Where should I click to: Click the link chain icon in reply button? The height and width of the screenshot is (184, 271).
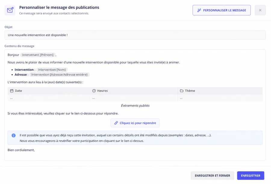(116, 123)
